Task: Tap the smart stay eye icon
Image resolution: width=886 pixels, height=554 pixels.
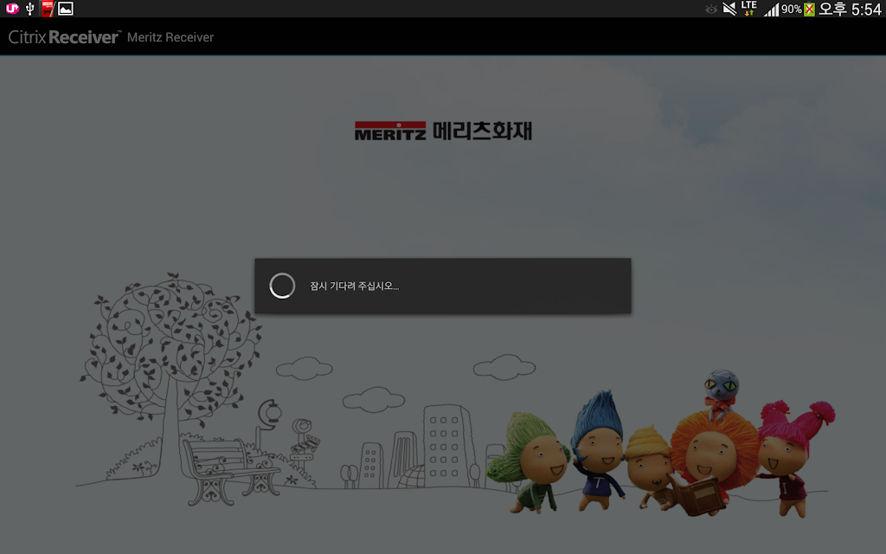Action: 711,9
